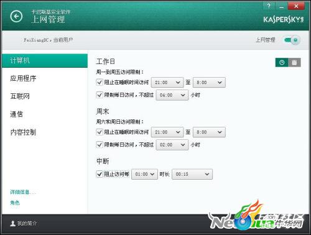Click the current user name text
This screenshot has width=311, height=235.
48,40
